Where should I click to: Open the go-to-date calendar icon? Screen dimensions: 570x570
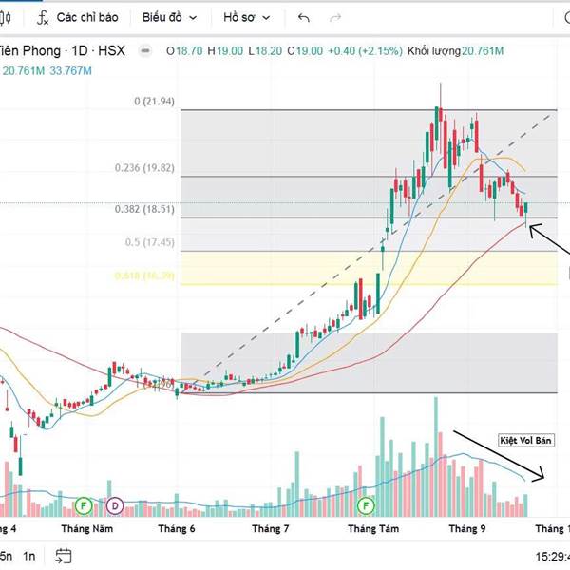[64, 556]
